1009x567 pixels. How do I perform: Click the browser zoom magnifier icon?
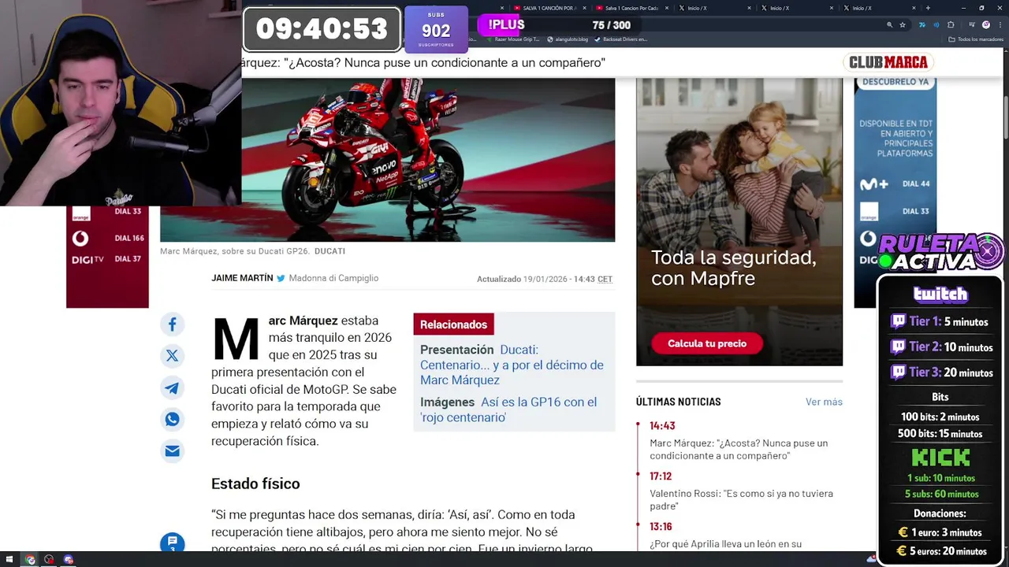(x=890, y=25)
